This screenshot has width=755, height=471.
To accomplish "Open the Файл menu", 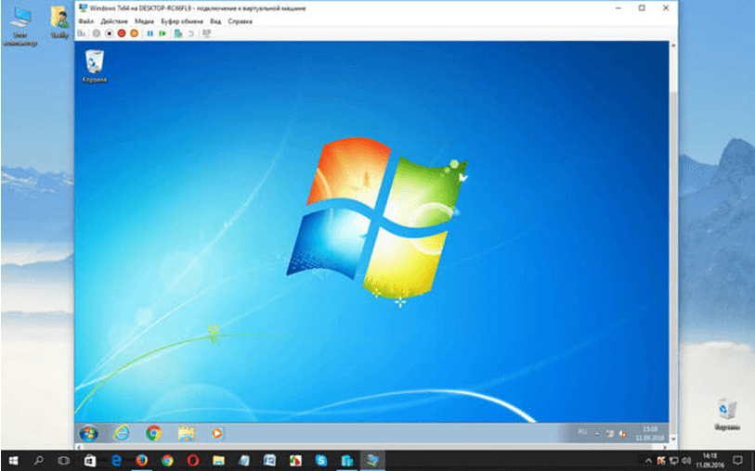I will (x=85, y=20).
